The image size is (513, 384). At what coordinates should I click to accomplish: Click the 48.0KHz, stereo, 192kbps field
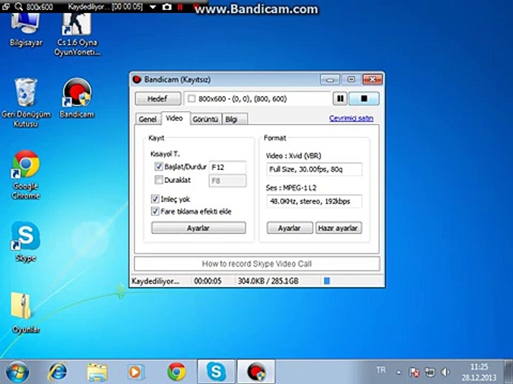click(x=314, y=201)
